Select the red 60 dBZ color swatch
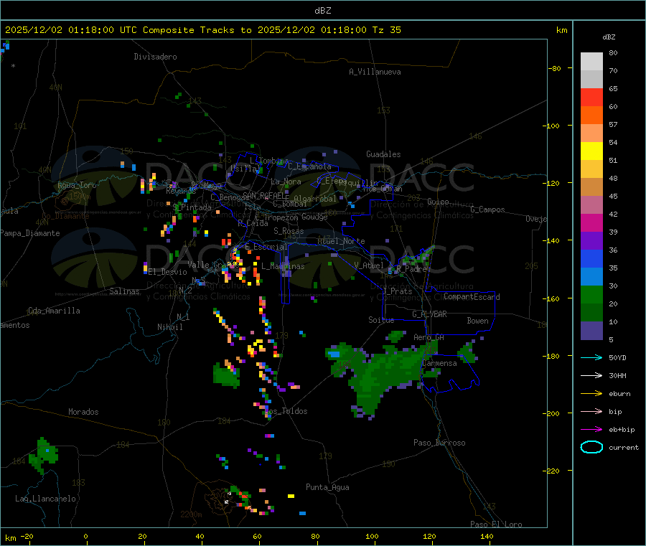The image size is (646, 546). (x=591, y=97)
